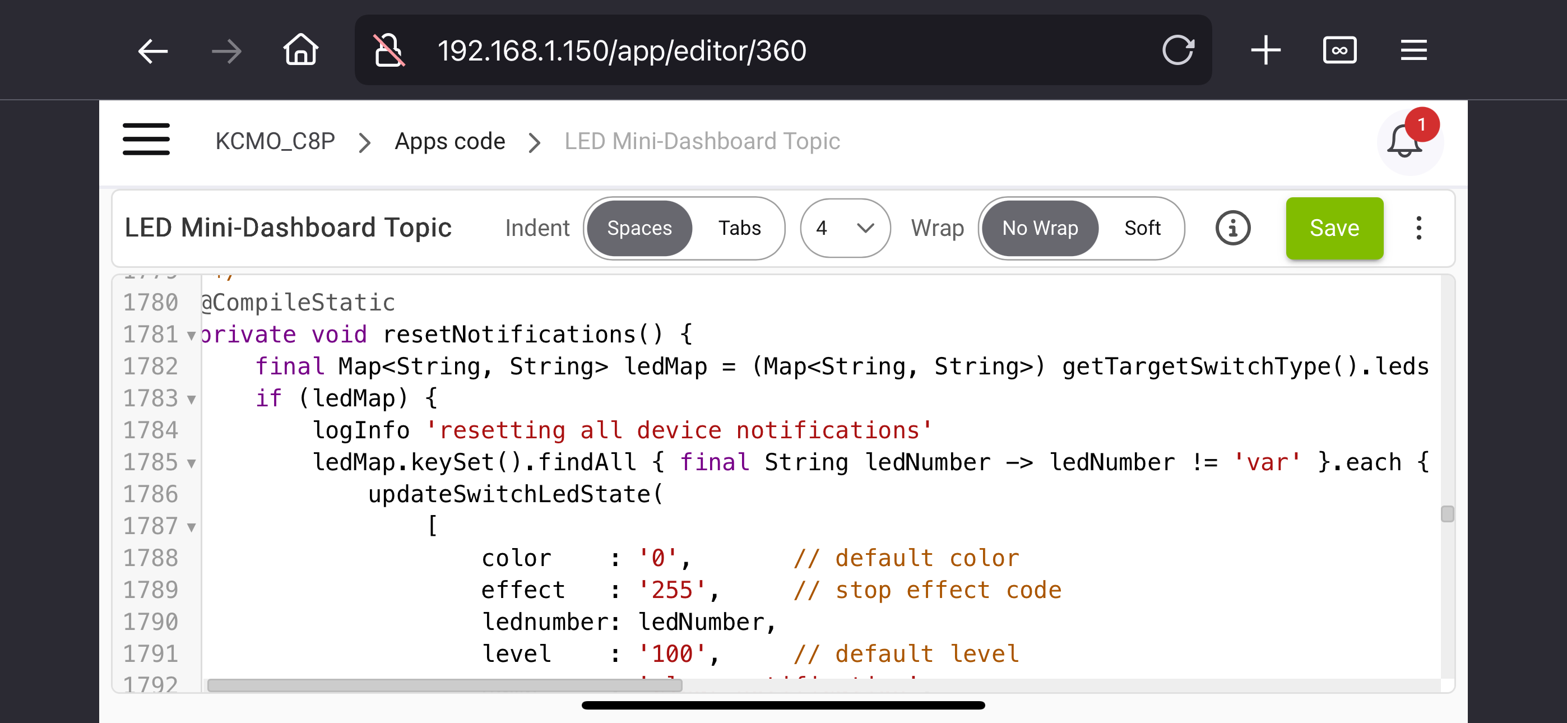
Task: Open the three-dot more options menu
Action: 1418,228
